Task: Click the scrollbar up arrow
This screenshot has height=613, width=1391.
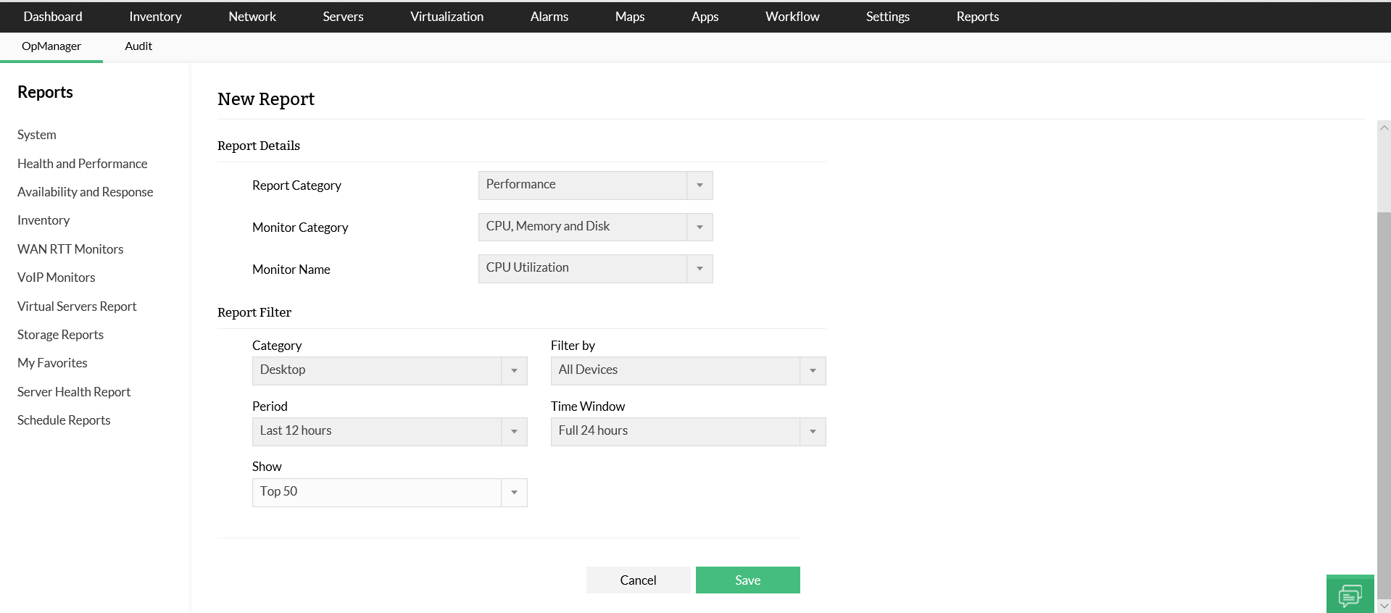Action: (1384, 128)
